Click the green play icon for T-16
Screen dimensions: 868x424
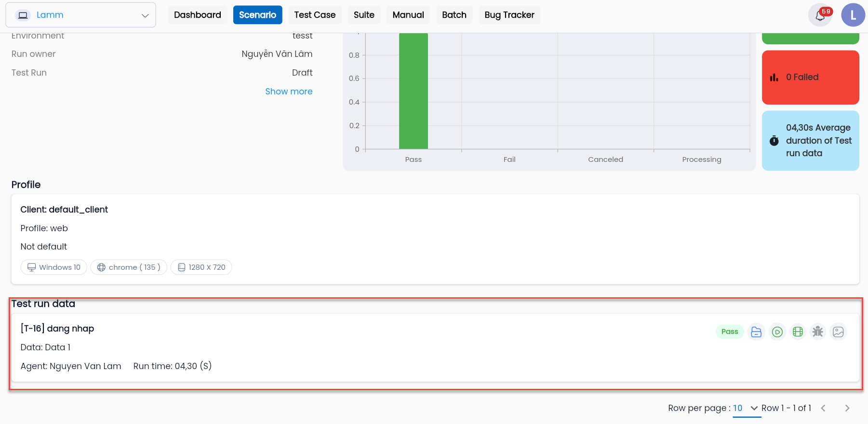click(x=777, y=331)
